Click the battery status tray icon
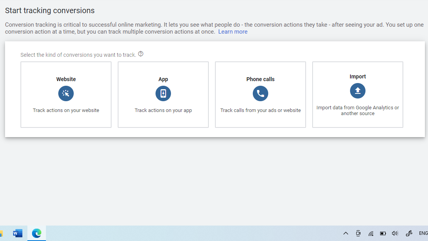The width and height of the screenshot is (428, 241). pos(383,233)
